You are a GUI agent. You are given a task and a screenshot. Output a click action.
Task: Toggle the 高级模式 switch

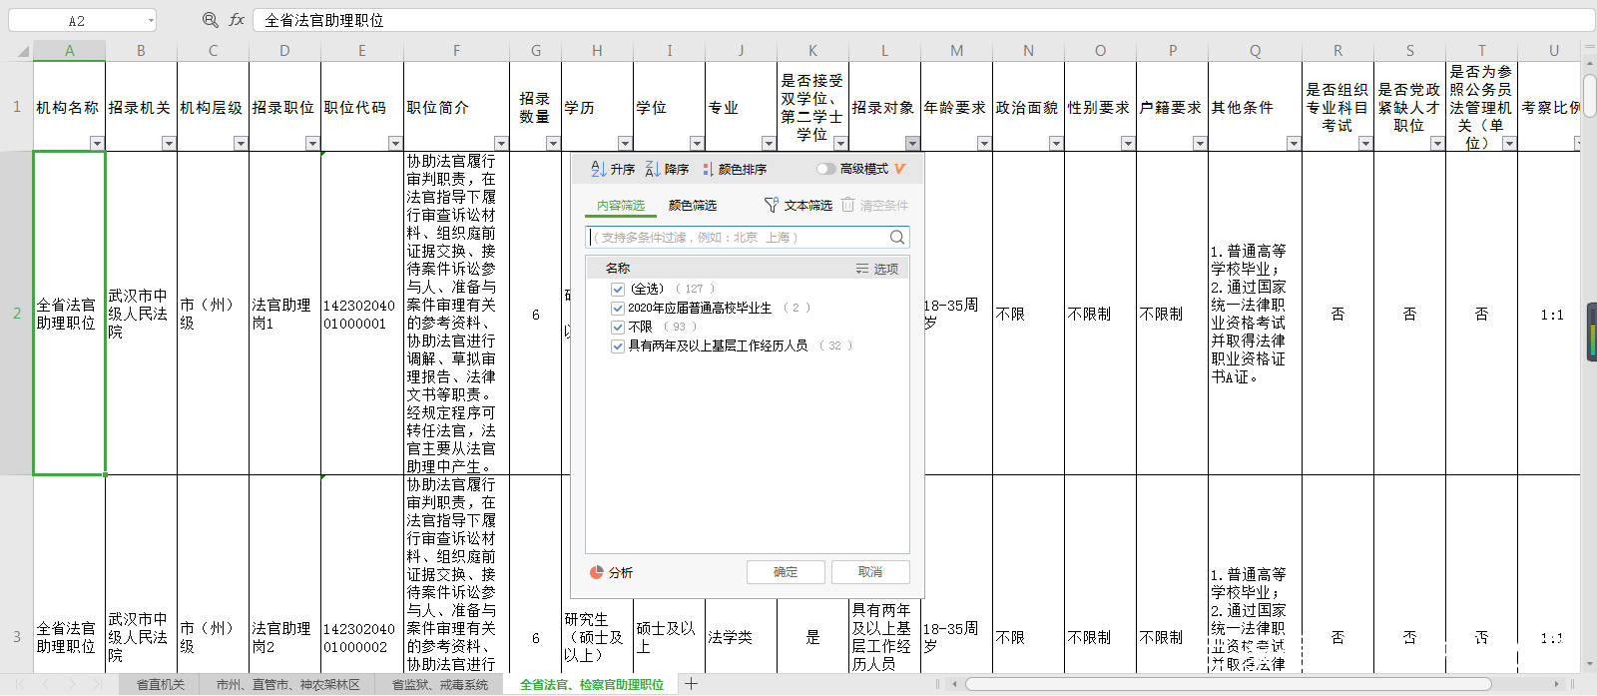[x=825, y=169]
